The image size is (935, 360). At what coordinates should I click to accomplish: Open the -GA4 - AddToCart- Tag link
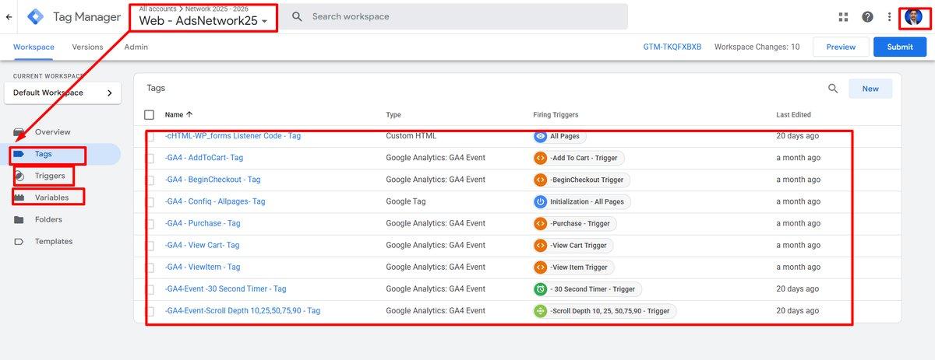coord(204,158)
